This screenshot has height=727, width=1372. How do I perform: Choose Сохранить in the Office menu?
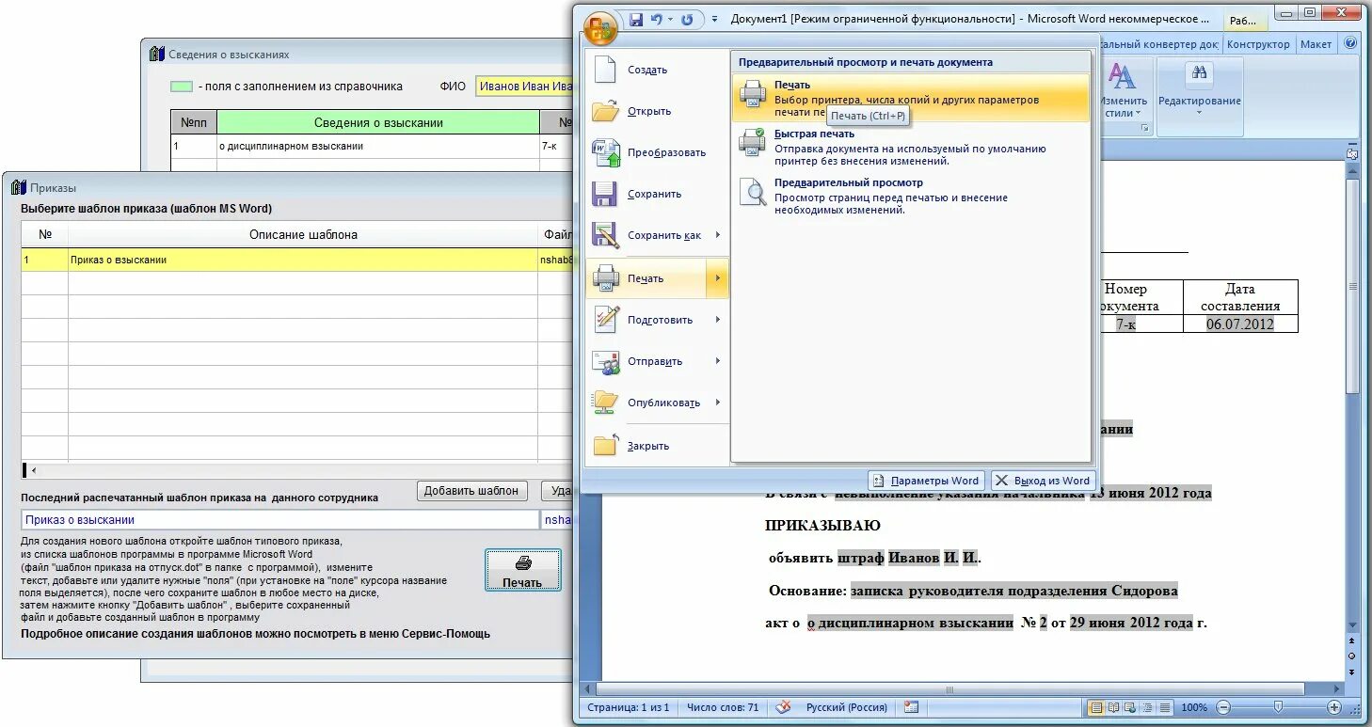point(656,194)
